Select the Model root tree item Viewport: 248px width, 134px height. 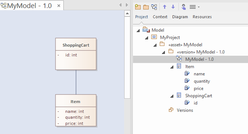pyautogui.click(x=158, y=30)
